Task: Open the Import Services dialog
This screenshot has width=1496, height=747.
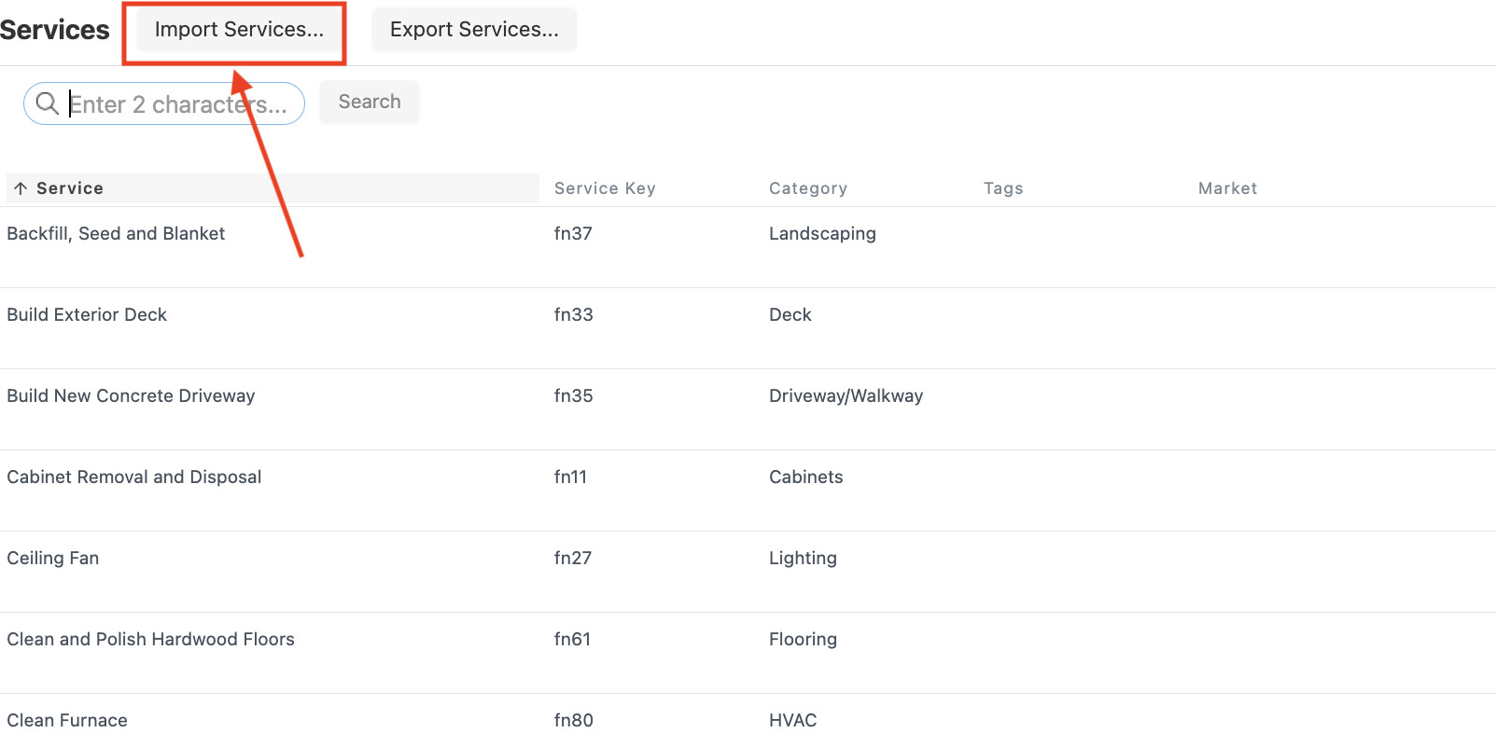Action: click(x=239, y=30)
